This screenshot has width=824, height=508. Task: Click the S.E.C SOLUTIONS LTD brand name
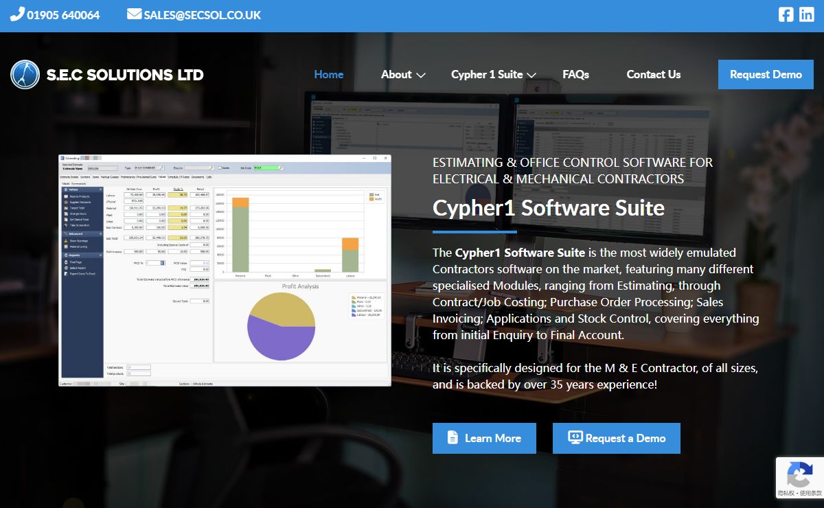point(125,75)
